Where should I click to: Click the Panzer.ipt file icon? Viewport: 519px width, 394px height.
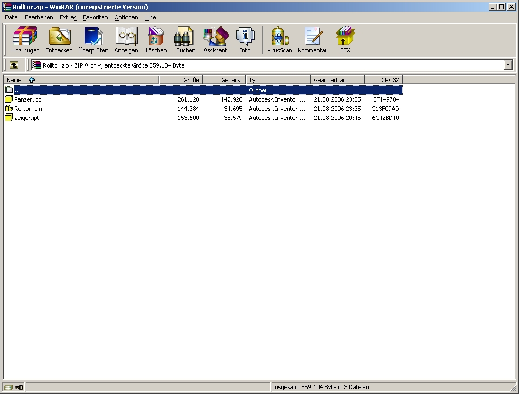[9, 99]
